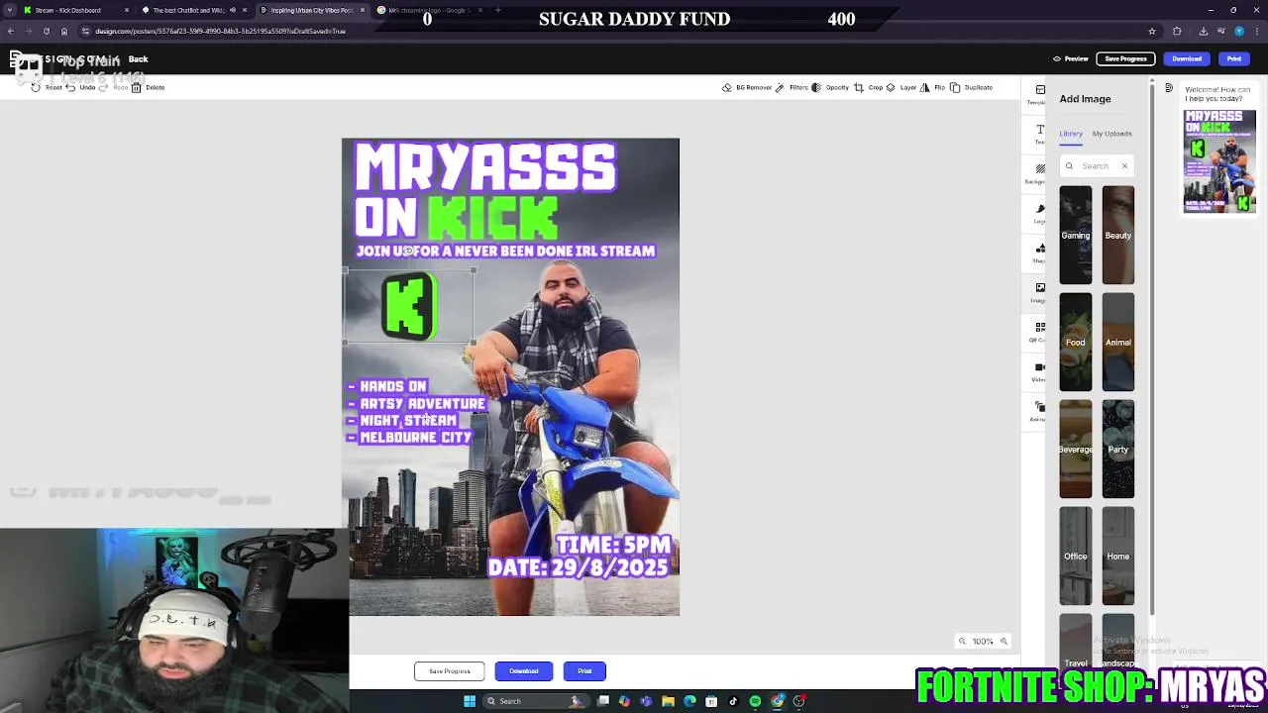Delete the selected element

tap(148, 87)
